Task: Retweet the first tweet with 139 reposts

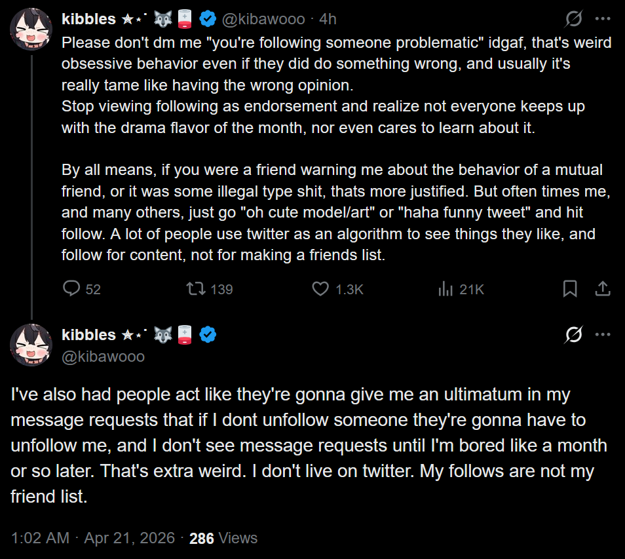Action: pyautogui.click(x=195, y=288)
